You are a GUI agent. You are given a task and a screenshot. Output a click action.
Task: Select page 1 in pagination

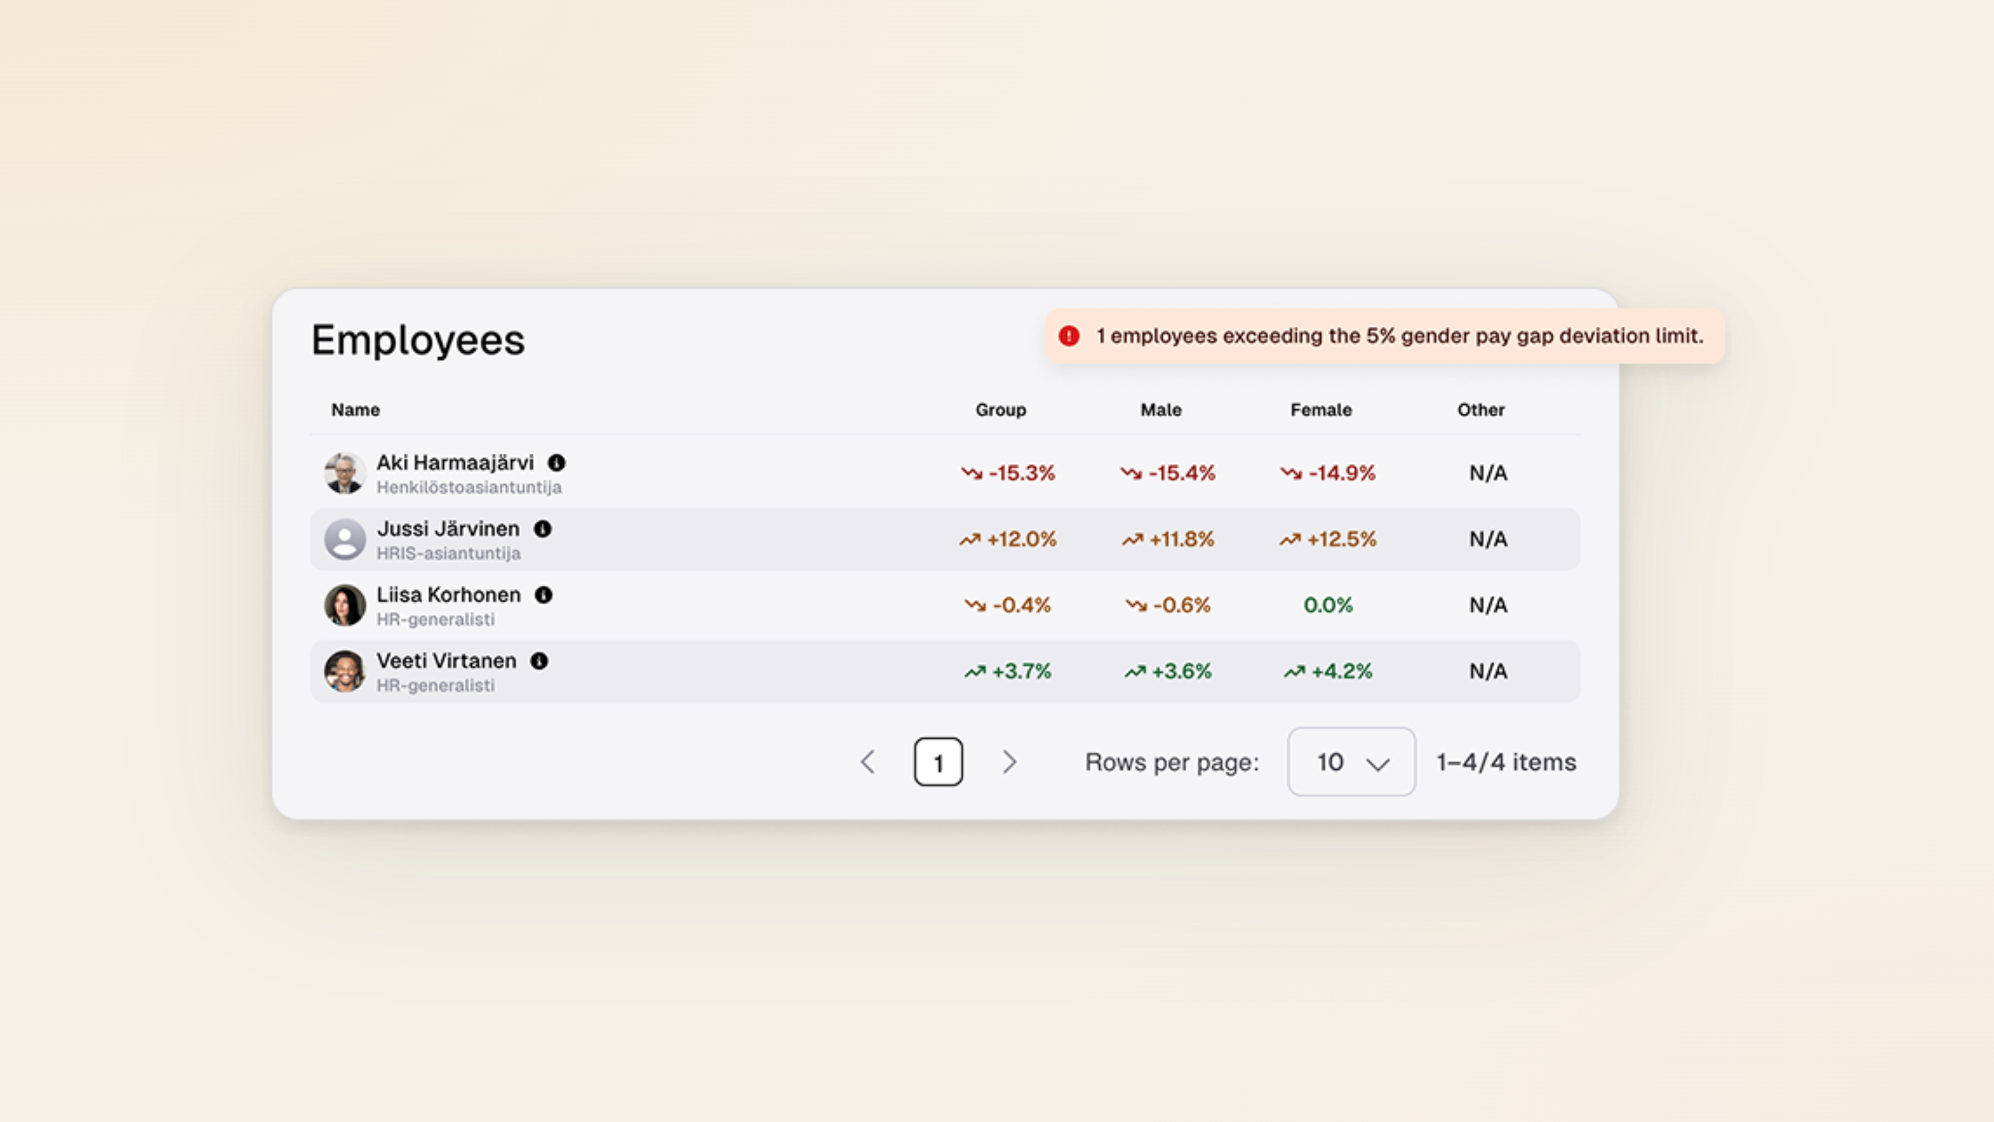(x=938, y=762)
